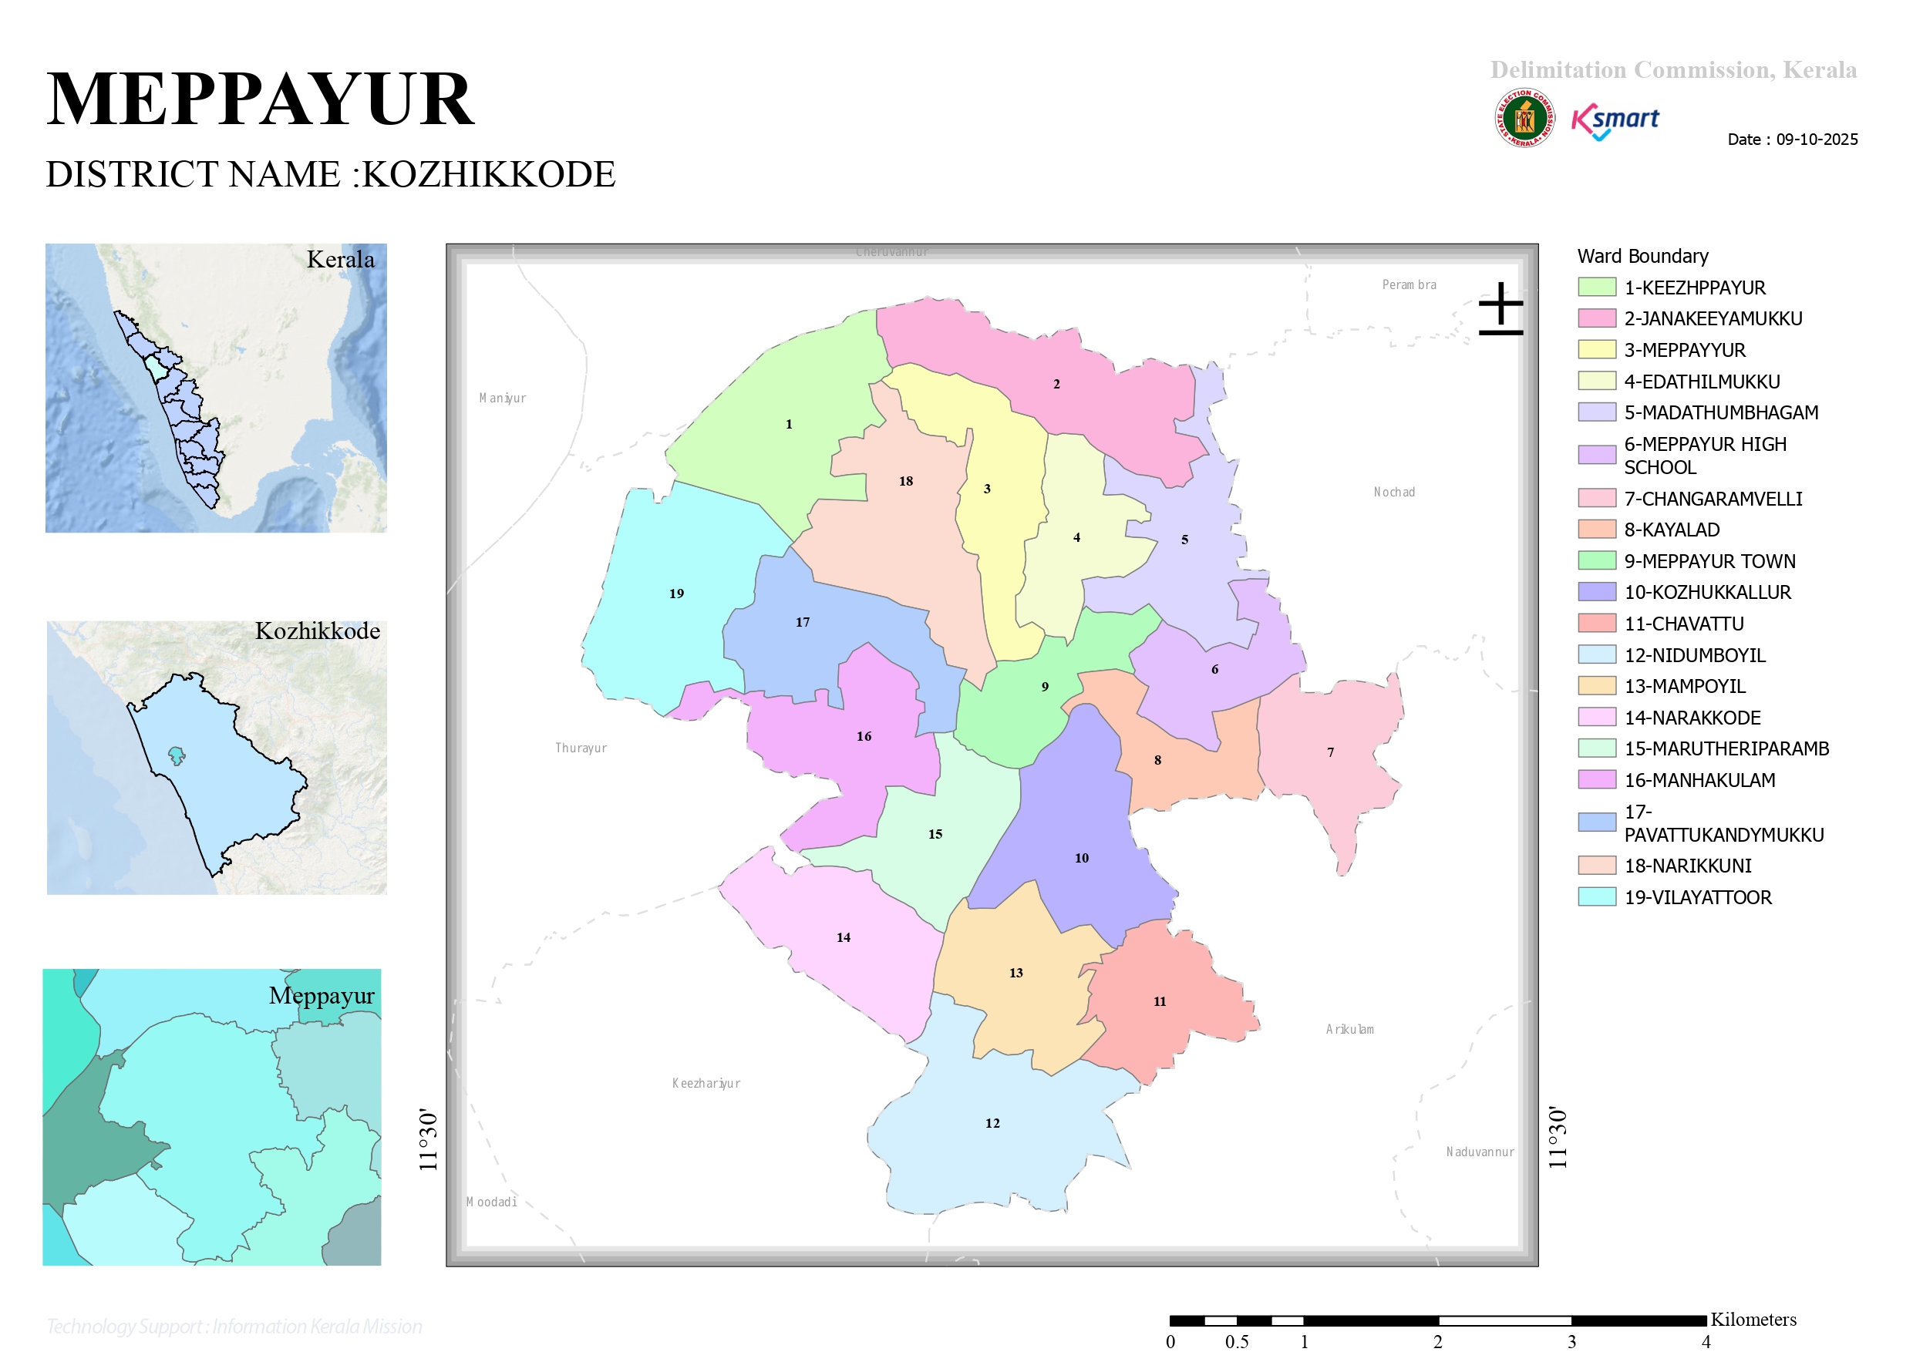The height and width of the screenshot is (1352, 1913).
Task: Select the 10-KOZHUKKALLUR legend color swatch
Action: click(x=1596, y=592)
